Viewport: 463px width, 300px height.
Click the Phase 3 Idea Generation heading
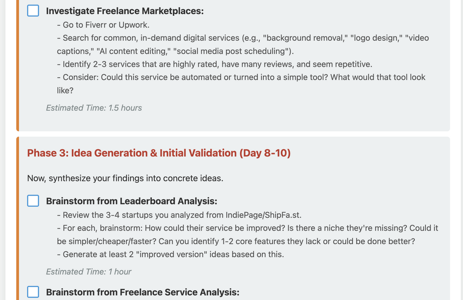159,153
